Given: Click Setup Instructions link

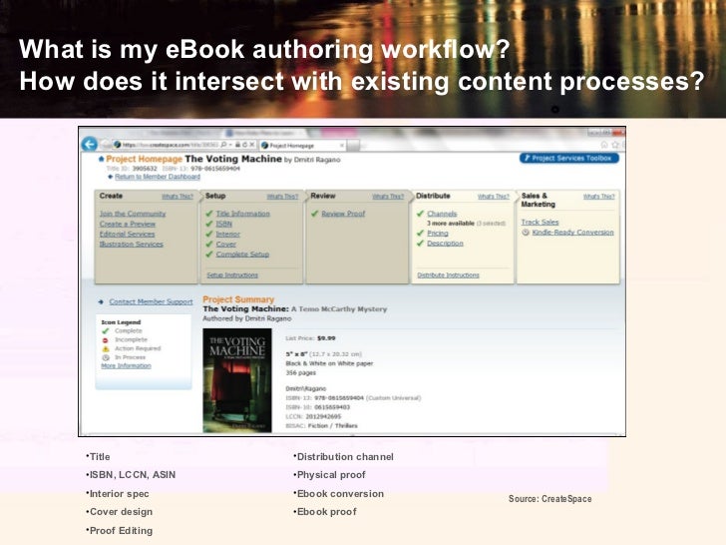Looking at the screenshot, I should click(x=232, y=275).
